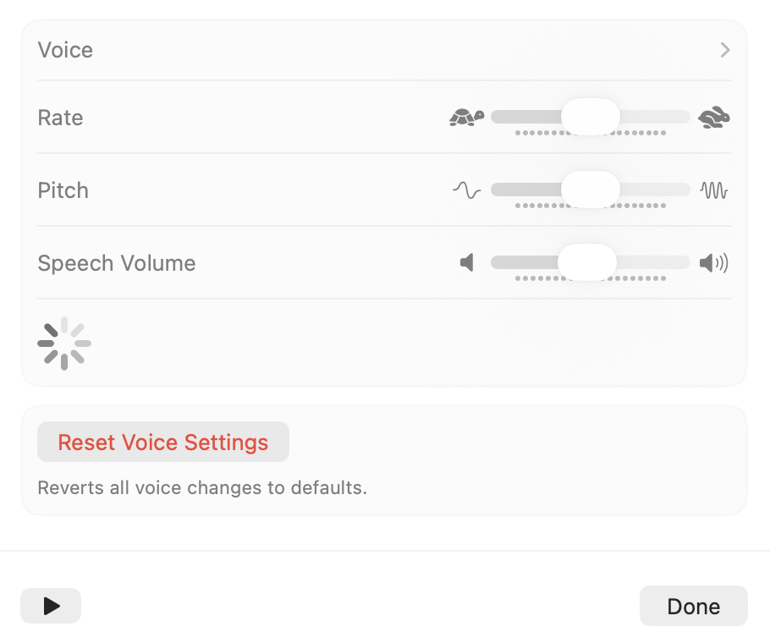Reset Voice Settings to defaults
The width and height of the screenshot is (770, 643).
[163, 442]
